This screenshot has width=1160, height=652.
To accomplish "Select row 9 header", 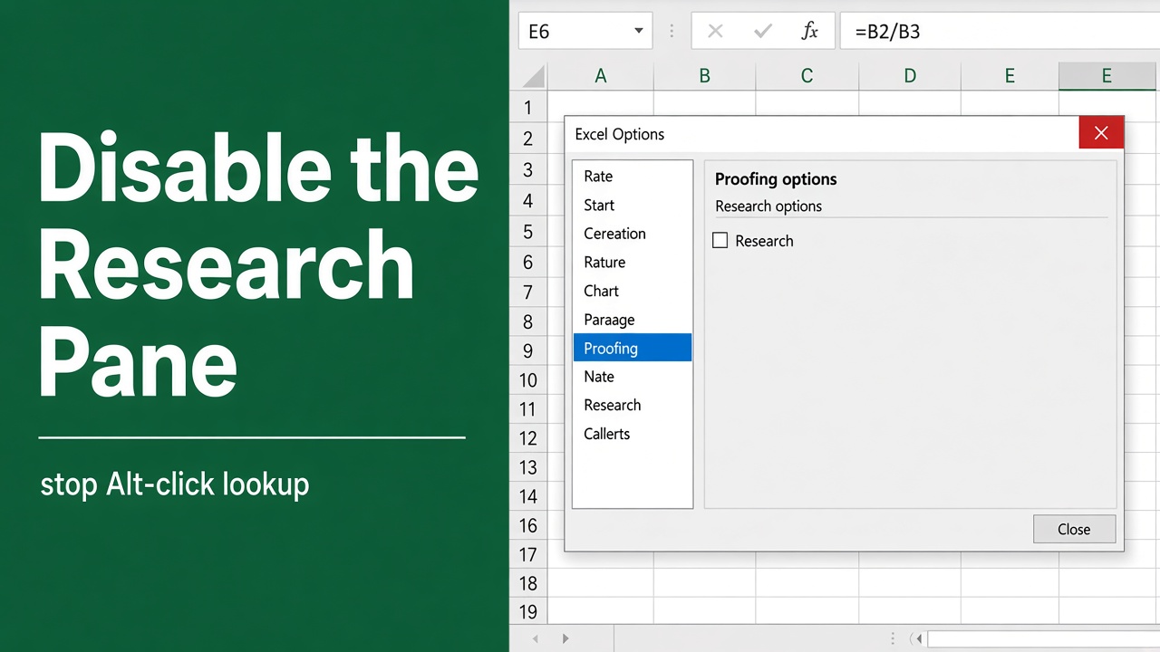I will point(528,350).
